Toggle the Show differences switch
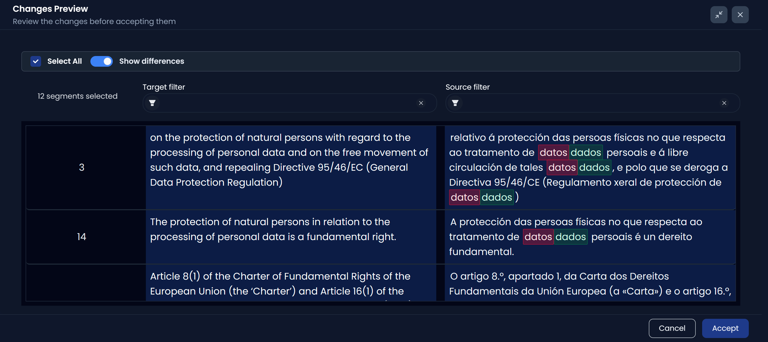This screenshot has width=768, height=342. point(102,61)
